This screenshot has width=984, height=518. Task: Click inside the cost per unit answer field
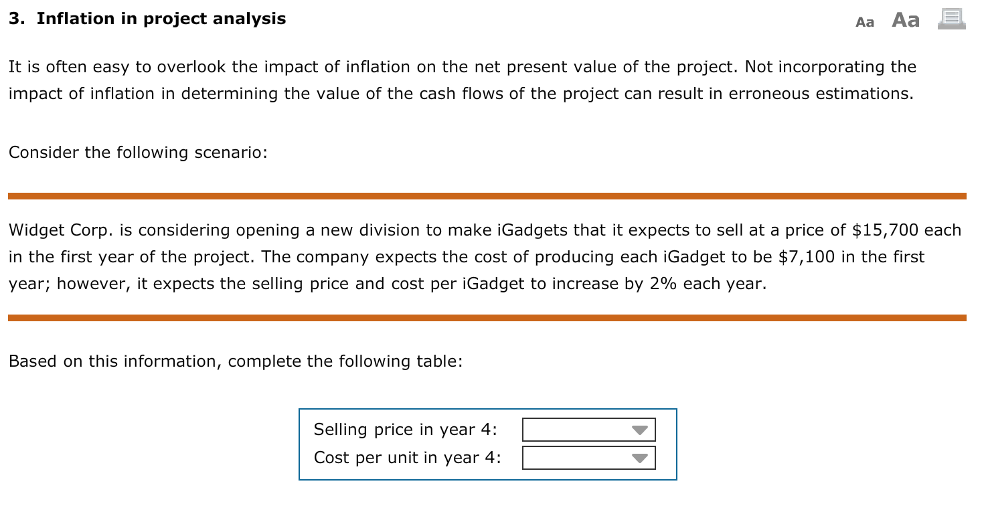click(x=576, y=458)
